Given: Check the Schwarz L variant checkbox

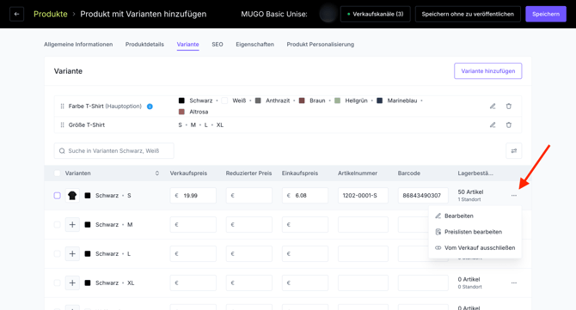Looking at the screenshot, I should pos(57,253).
